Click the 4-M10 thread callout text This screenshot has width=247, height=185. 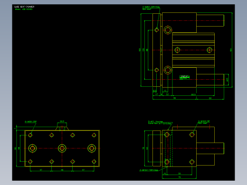[x=204, y=122]
